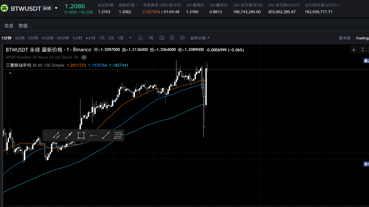Viewport: 369px width, 207px height.
Task: Click the cyan MA value 1.1827441
Action: [119, 65]
